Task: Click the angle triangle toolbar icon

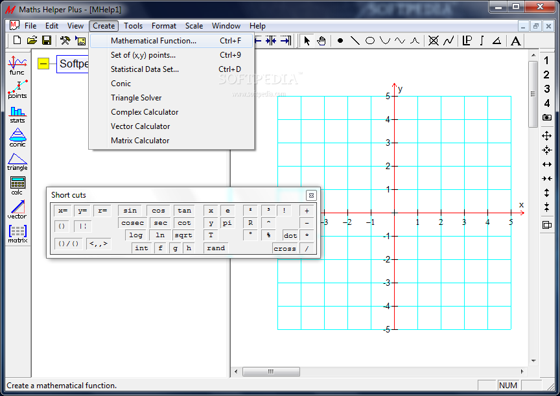Action: click(496, 41)
